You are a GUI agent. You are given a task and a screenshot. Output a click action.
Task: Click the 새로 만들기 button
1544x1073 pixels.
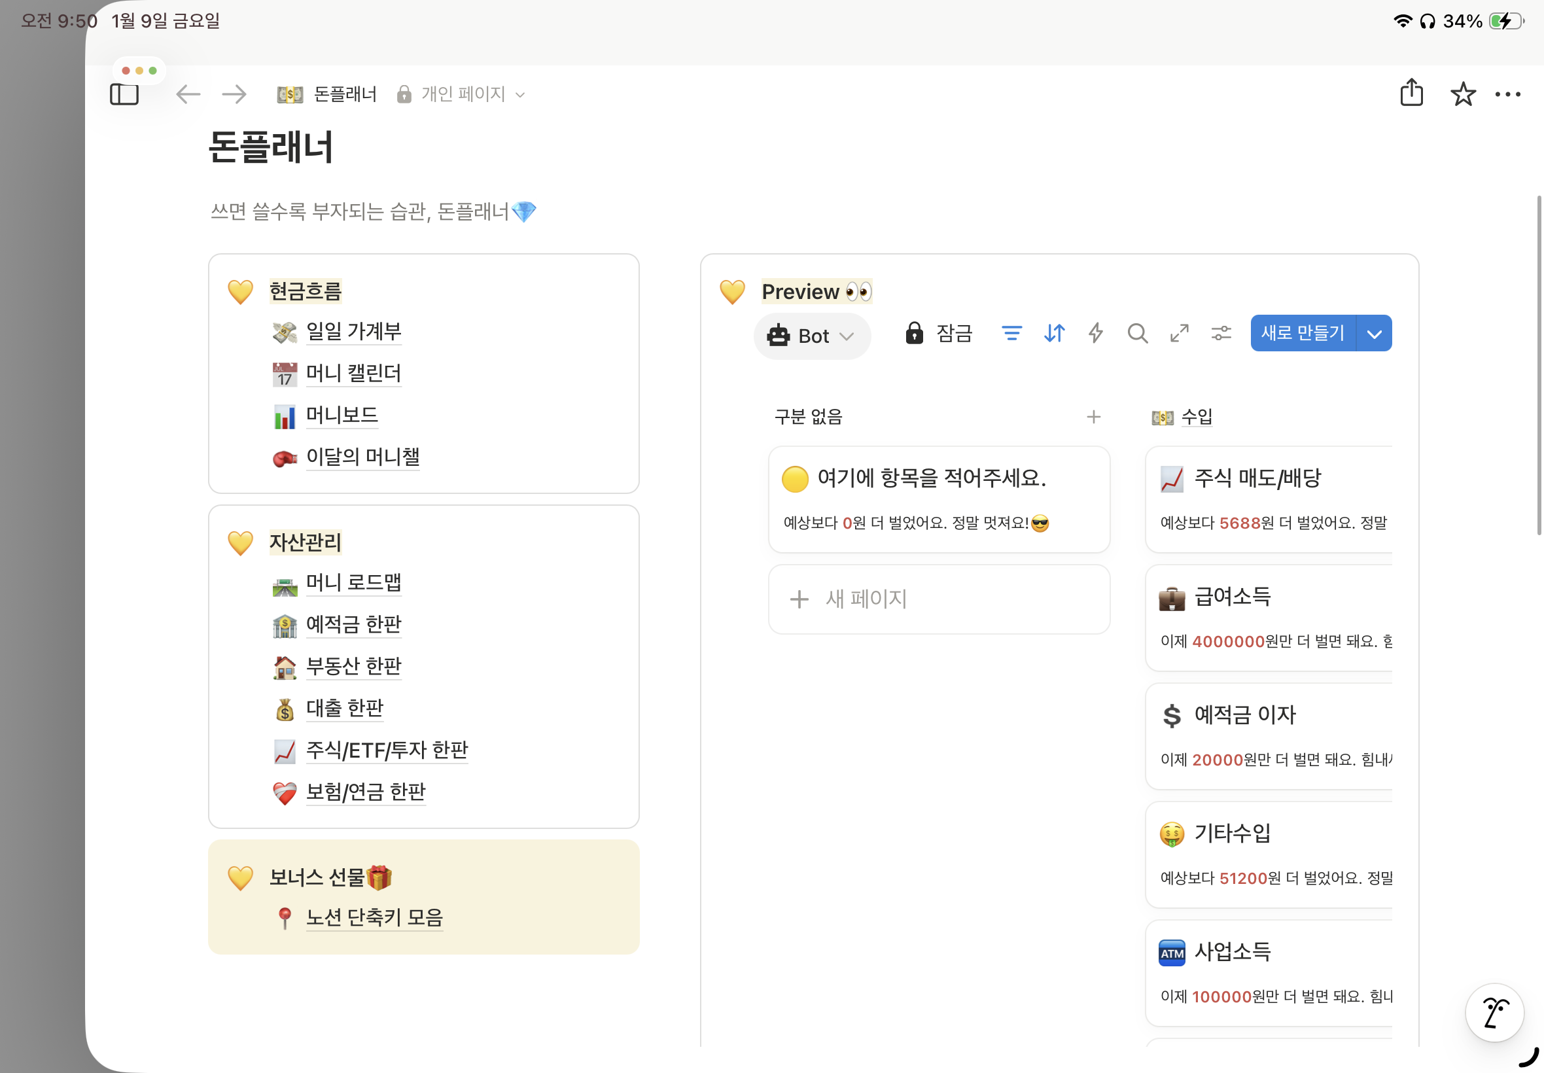1303,333
